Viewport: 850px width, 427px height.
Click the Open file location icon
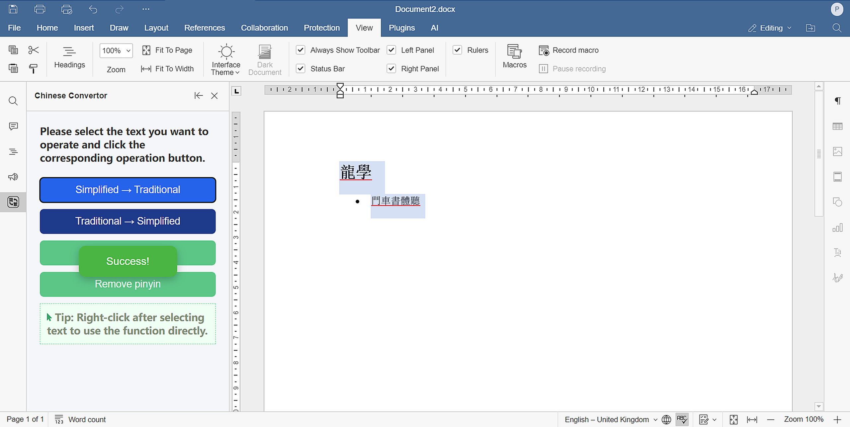(810, 28)
